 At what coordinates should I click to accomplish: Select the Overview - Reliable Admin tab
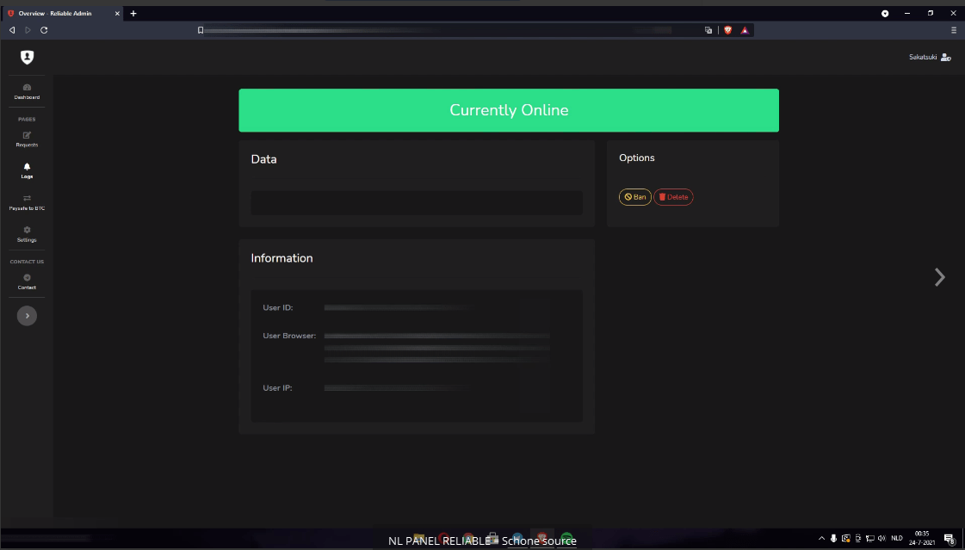(60, 13)
